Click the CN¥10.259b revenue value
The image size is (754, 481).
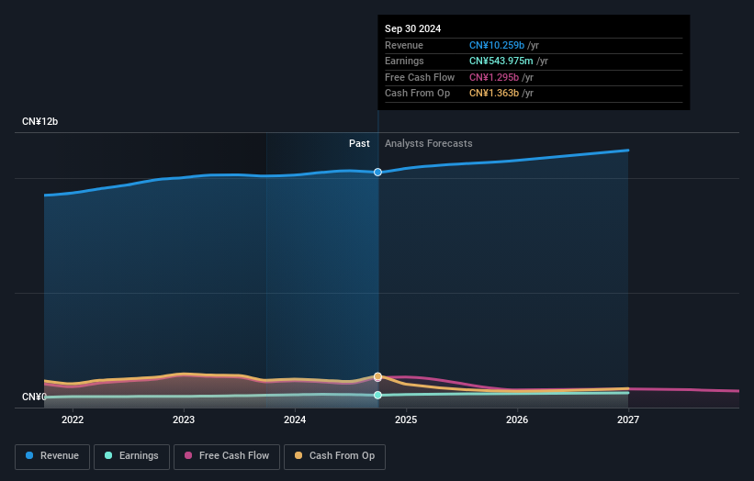point(497,45)
